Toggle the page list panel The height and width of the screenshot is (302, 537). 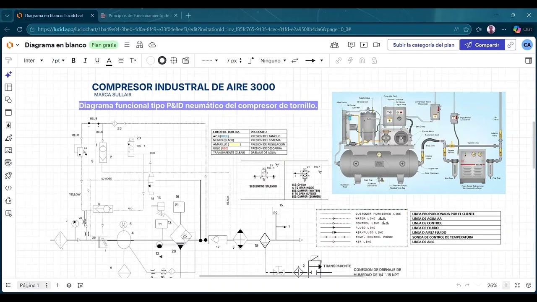point(8,285)
